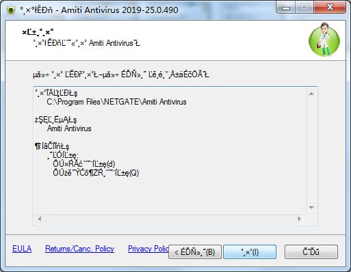Click the summary box scroll down arrow
The image size is (351, 272).
point(311,207)
